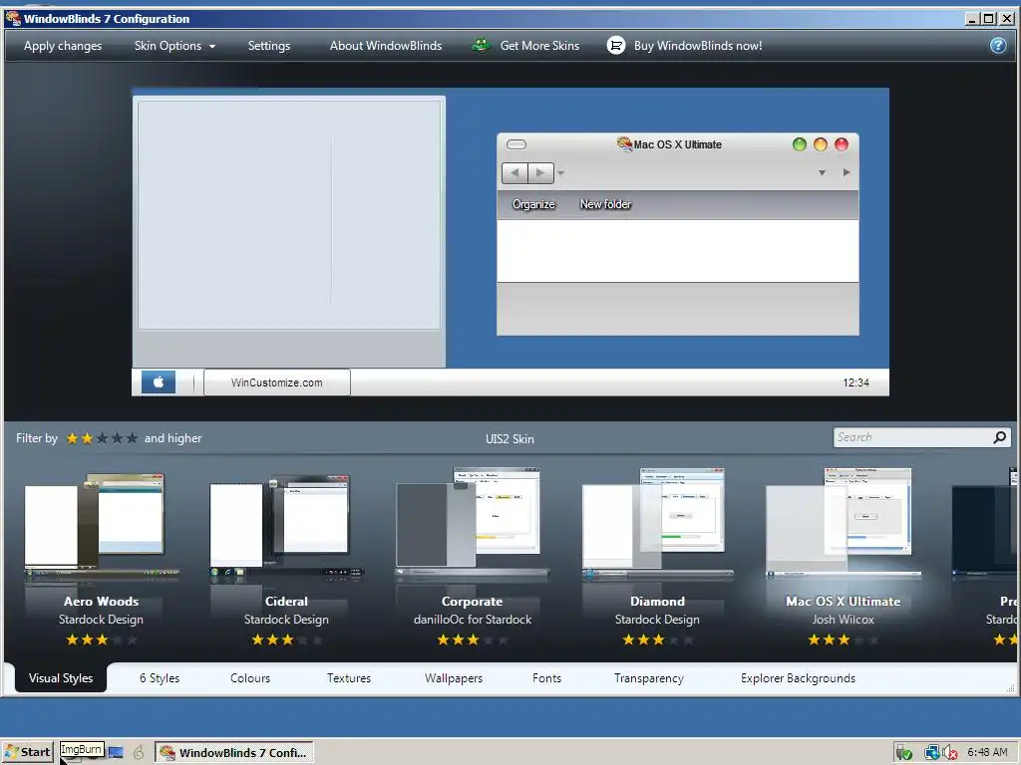
Task: Click the network tray icon
Action: coord(932,753)
